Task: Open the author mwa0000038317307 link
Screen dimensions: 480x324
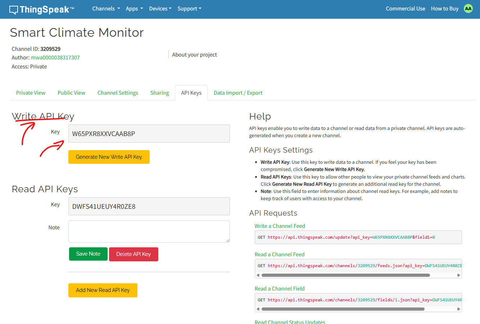Action: pos(55,58)
